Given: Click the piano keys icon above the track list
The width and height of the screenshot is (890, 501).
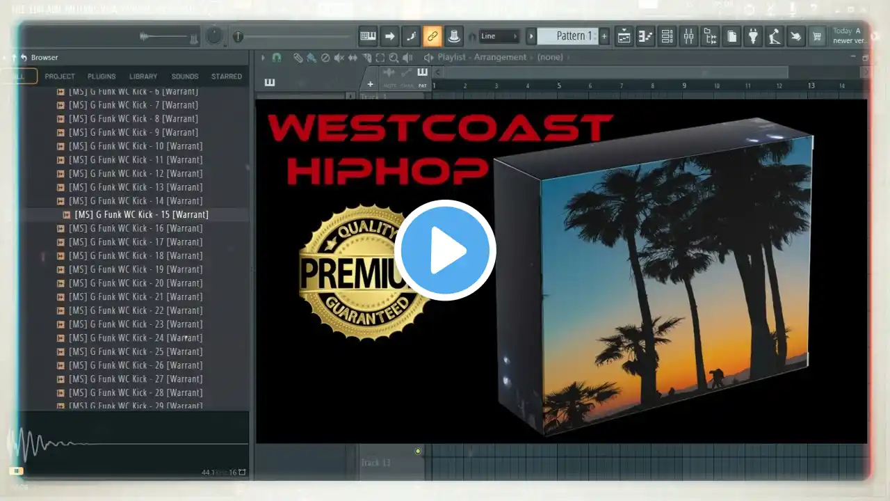Looking at the screenshot, I should click(270, 83).
